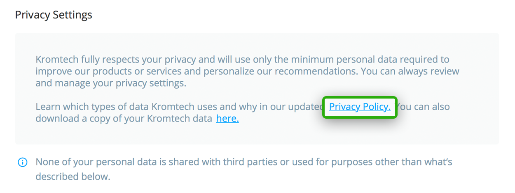
Task: Click the phrase "You can always review"
Action: 410,71
